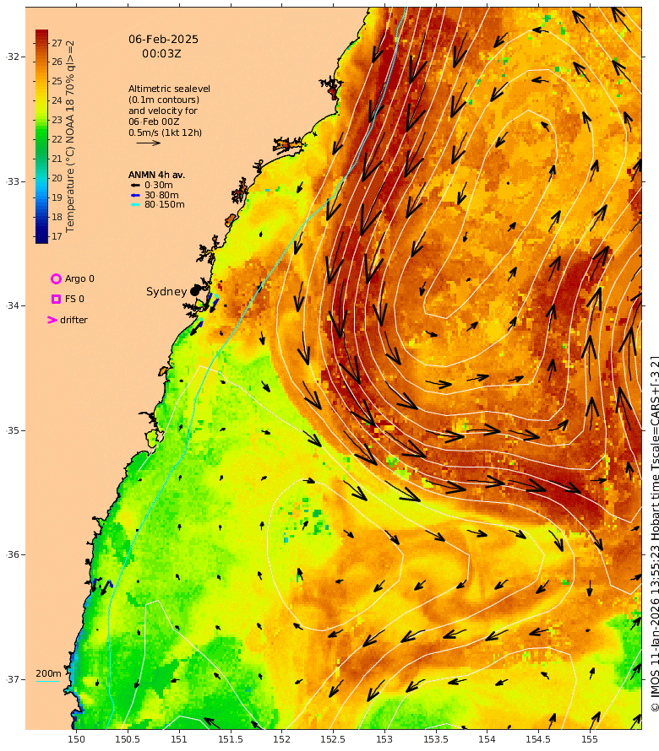Click the 'ANMN 4h av.' heading
The height and width of the screenshot is (751, 659).
156,175
